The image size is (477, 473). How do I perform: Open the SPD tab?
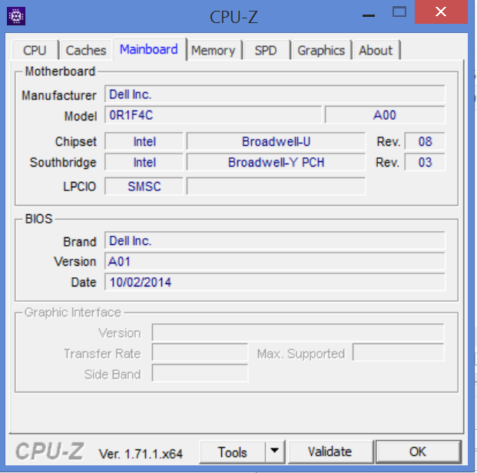(x=266, y=50)
